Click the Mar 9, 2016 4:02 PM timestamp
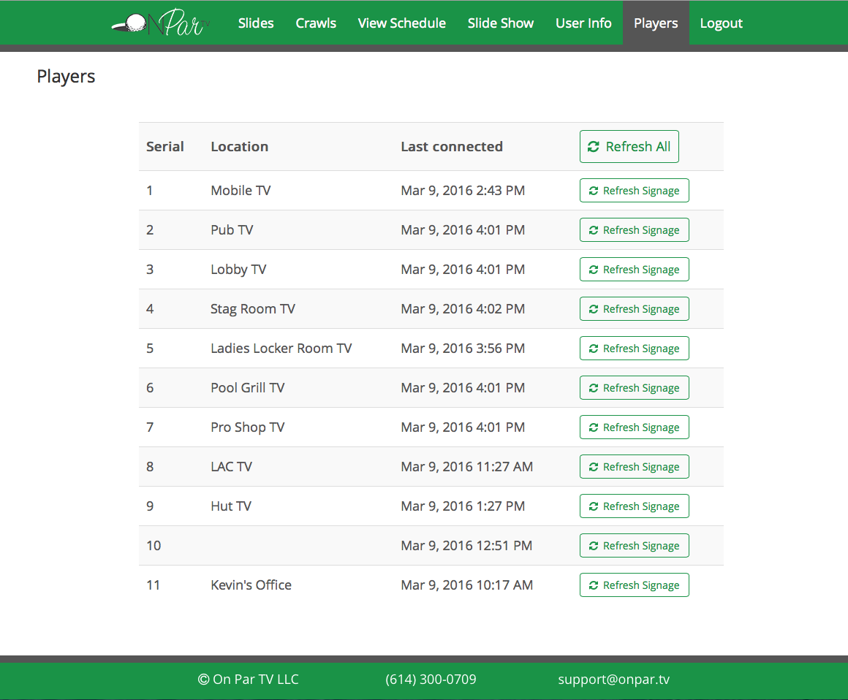 (x=463, y=308)
